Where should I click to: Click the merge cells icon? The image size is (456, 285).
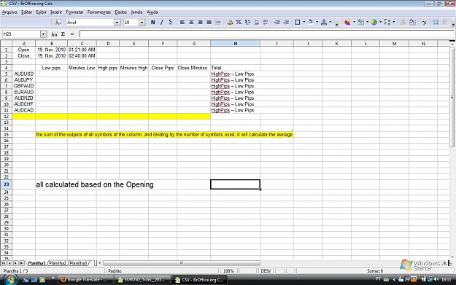[x=218, y=22]
